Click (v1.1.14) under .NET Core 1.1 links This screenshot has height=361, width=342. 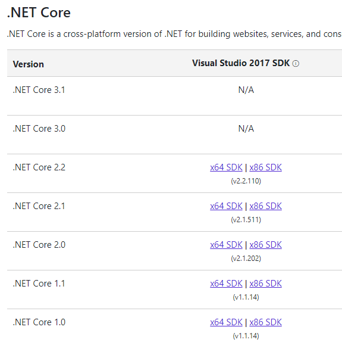click(246, 297)
